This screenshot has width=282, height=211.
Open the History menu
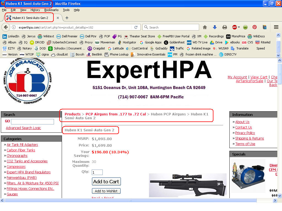[35, 10]
